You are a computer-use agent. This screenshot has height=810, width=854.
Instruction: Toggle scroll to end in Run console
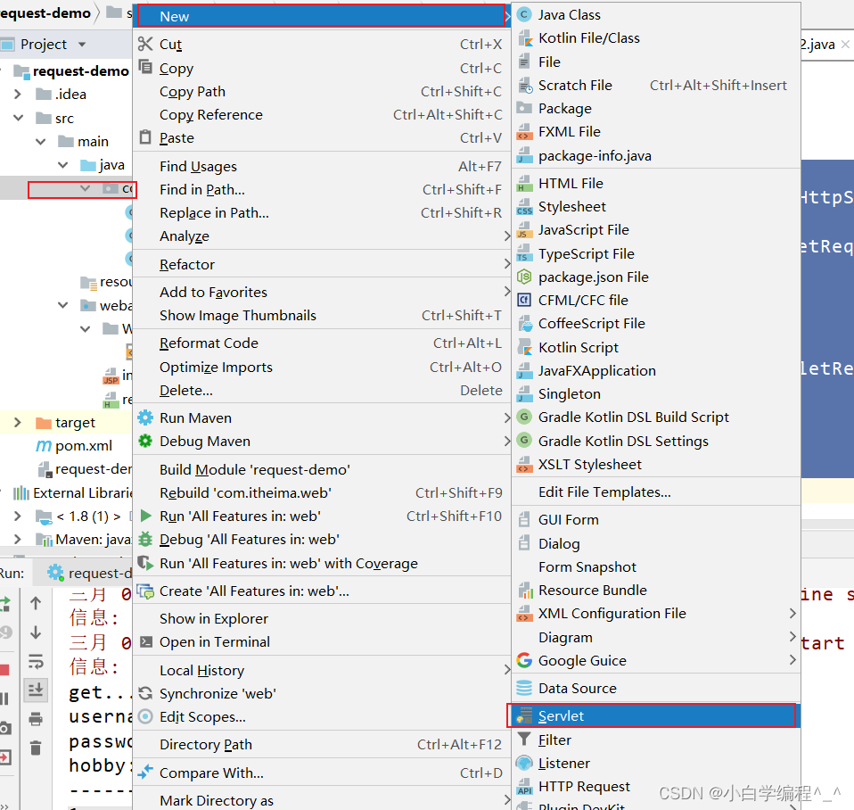point(36,690)
